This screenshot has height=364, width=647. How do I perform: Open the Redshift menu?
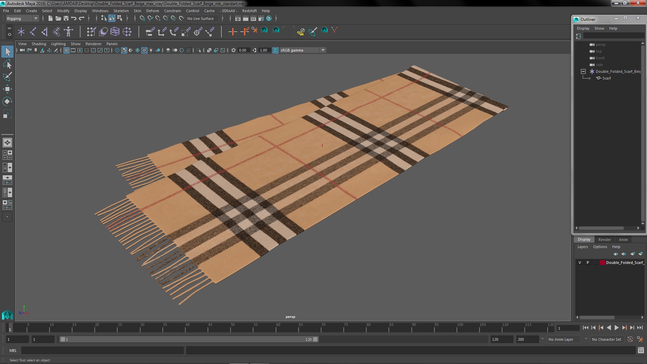pos(249,11)
